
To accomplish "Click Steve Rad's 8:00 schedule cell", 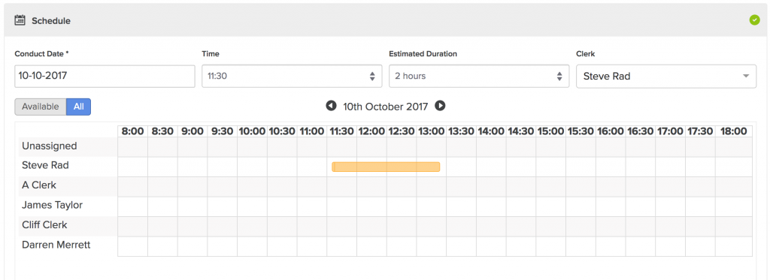I will pos(132,167).
